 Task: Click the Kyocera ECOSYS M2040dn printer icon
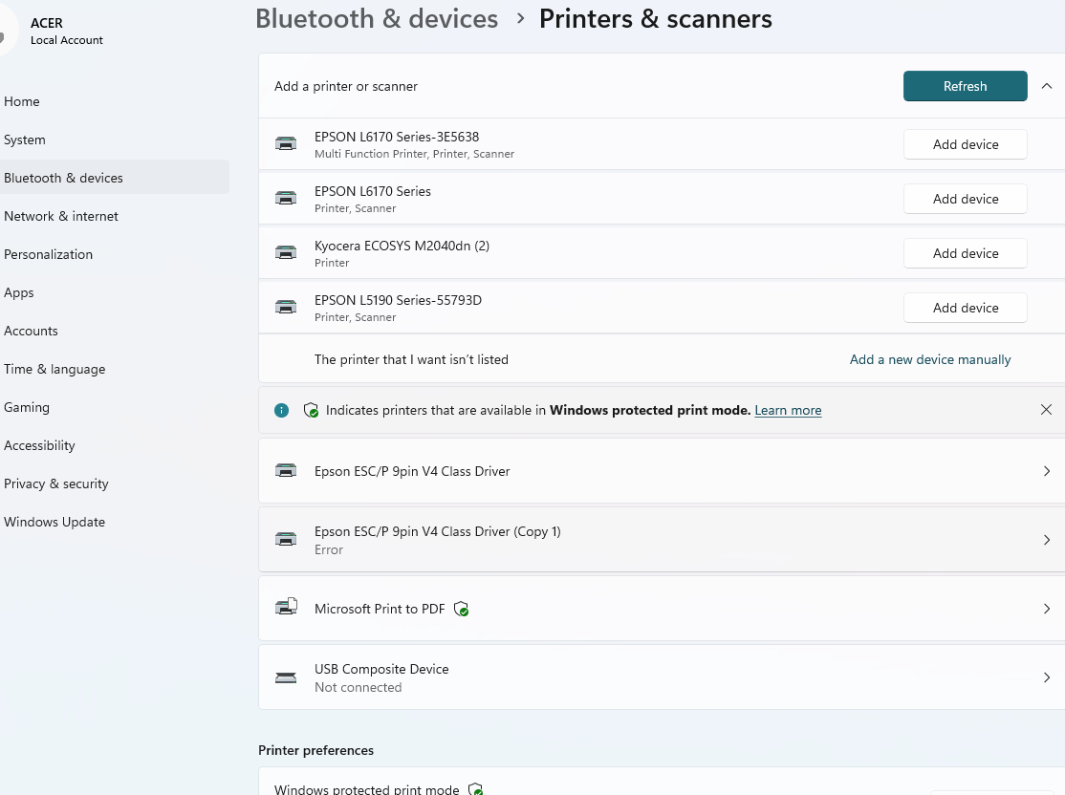pos(286,252)
